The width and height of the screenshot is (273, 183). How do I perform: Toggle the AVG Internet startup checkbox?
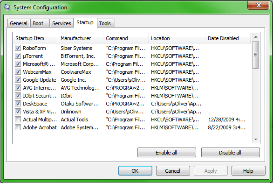[x=18, y=88]
